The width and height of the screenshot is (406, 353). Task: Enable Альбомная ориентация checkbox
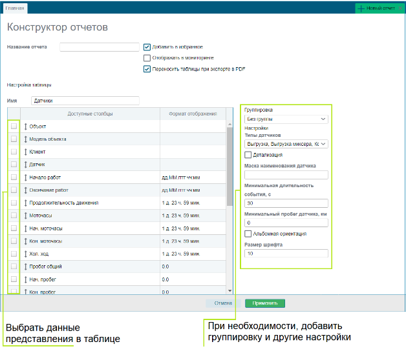coord(248,234)
